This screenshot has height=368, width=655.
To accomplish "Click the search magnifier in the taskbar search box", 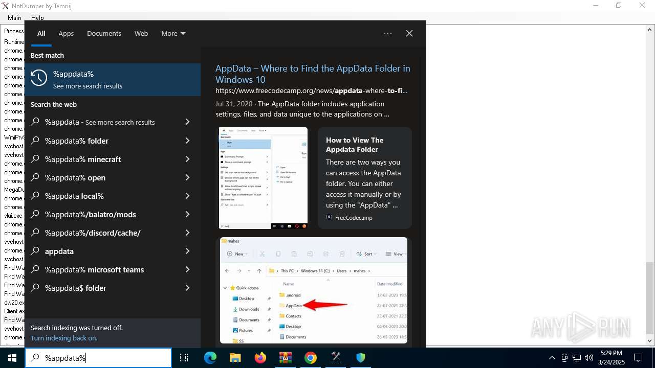I will tap(35, 358).
